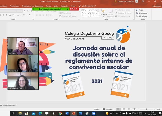Click the align left paragraph icon

[37, 15]
